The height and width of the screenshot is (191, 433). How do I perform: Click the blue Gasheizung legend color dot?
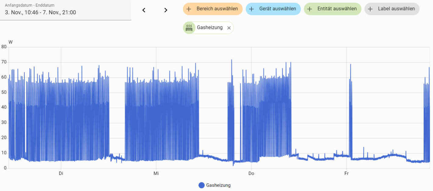pyautogui.click(x=201, y=185)
